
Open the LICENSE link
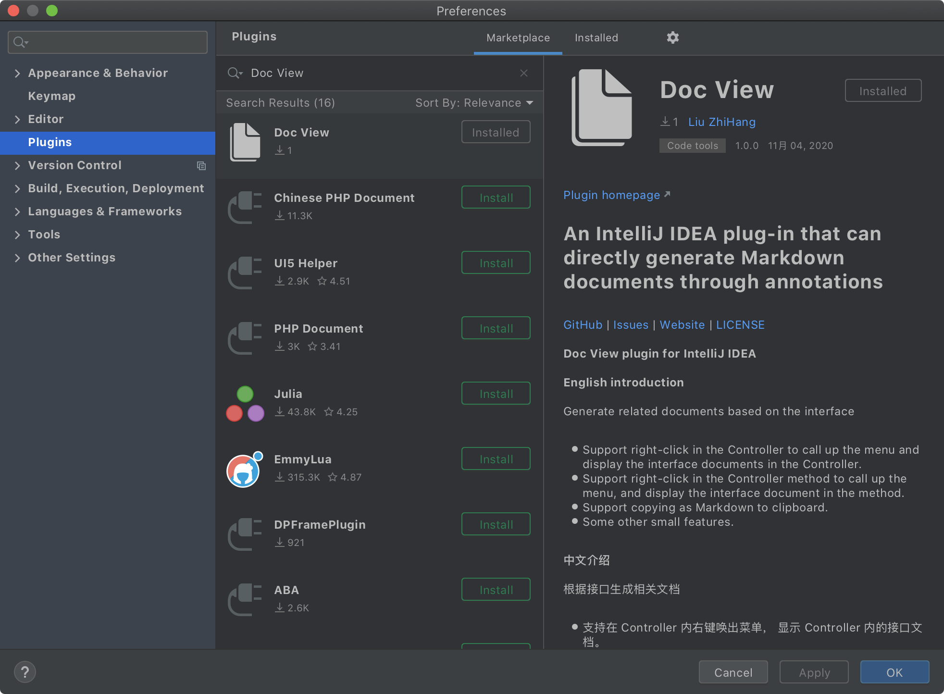tap(740, 325)
